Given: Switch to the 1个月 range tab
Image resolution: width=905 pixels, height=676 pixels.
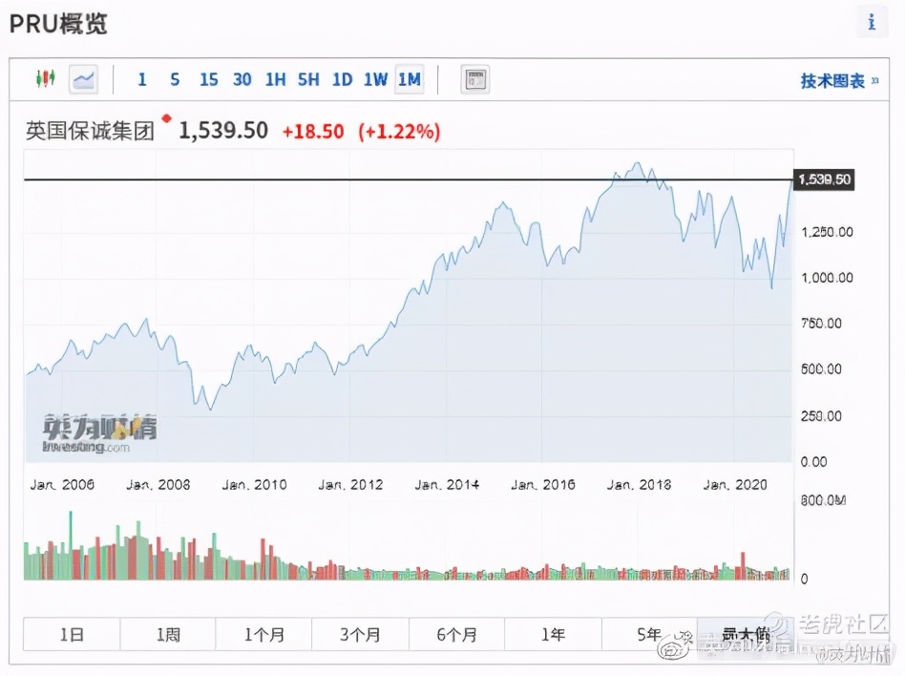Looking at the screenshot, I should click(263, 634).
